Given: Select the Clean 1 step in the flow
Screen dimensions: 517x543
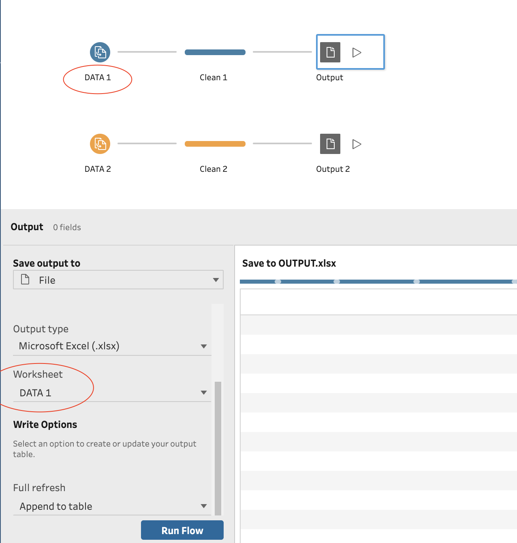Looking at the screenshot, I should (215, 52).
